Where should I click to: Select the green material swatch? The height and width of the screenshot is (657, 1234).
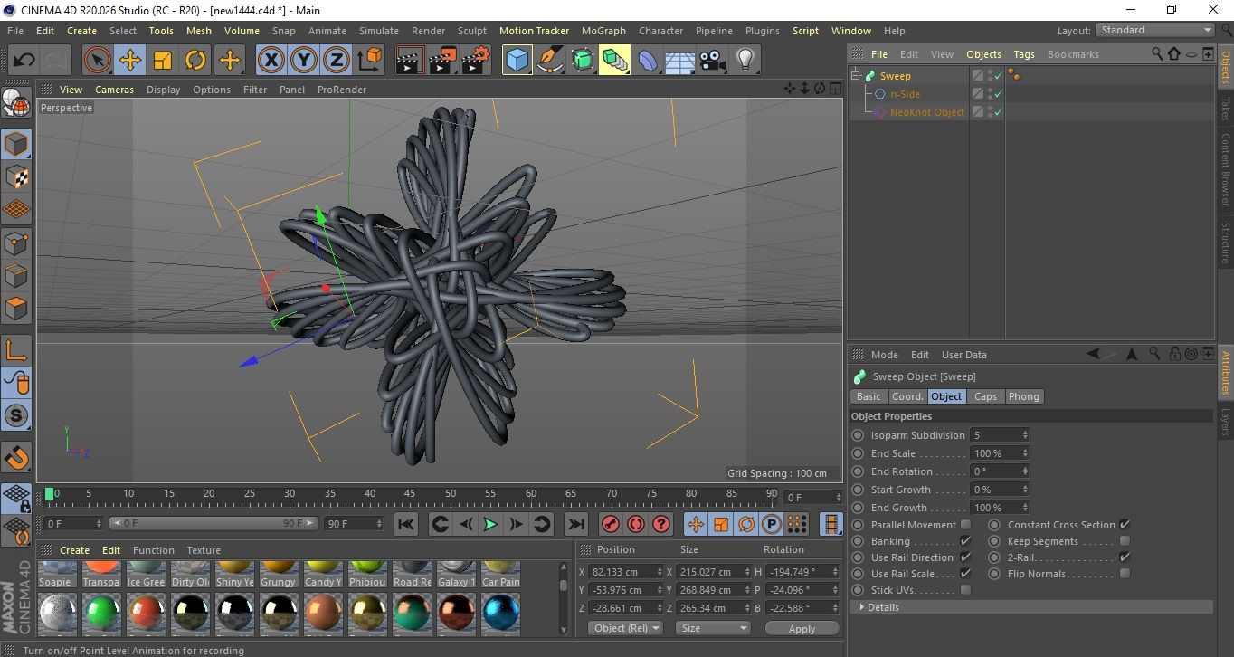point(101,614)
